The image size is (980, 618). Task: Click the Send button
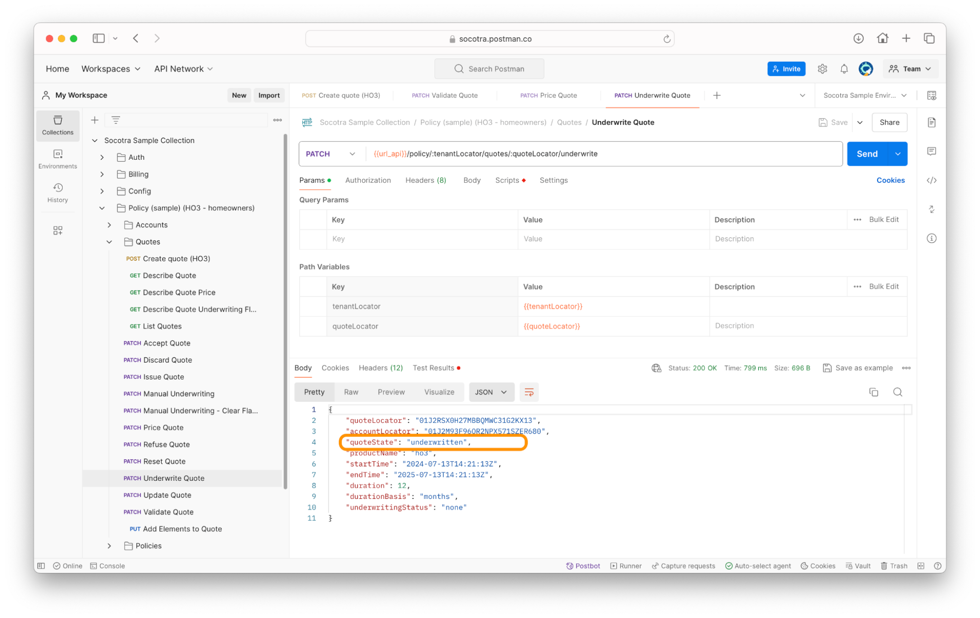tap(866, 154)
